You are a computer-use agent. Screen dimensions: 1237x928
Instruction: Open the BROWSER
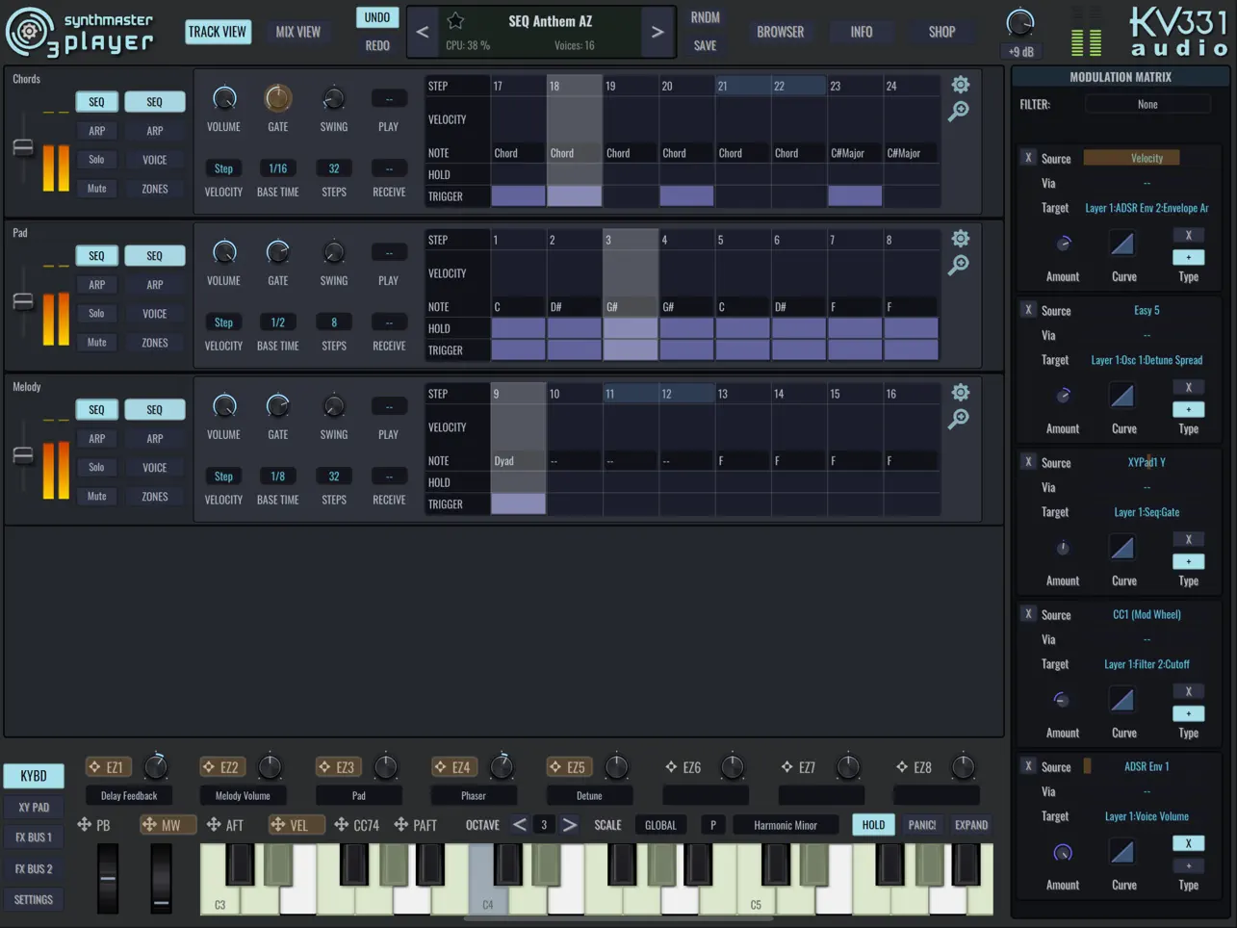tap(781, 32)
